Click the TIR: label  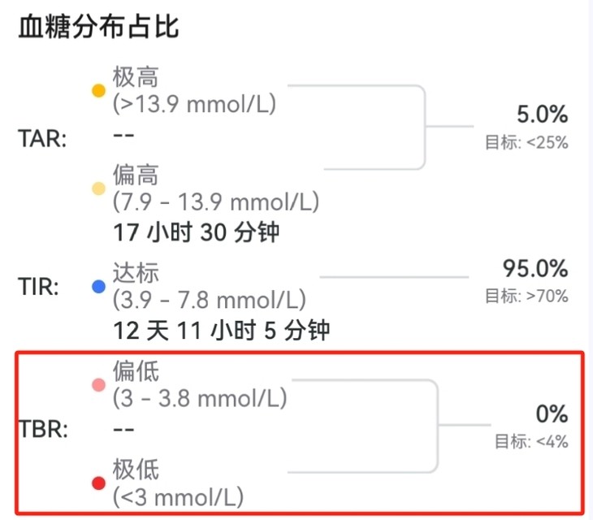tap(39, 287)
